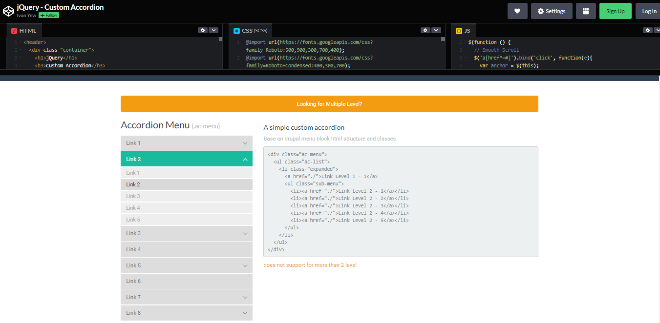
Task: Click the grid layout icon near Sign Up
Action: 586,11
